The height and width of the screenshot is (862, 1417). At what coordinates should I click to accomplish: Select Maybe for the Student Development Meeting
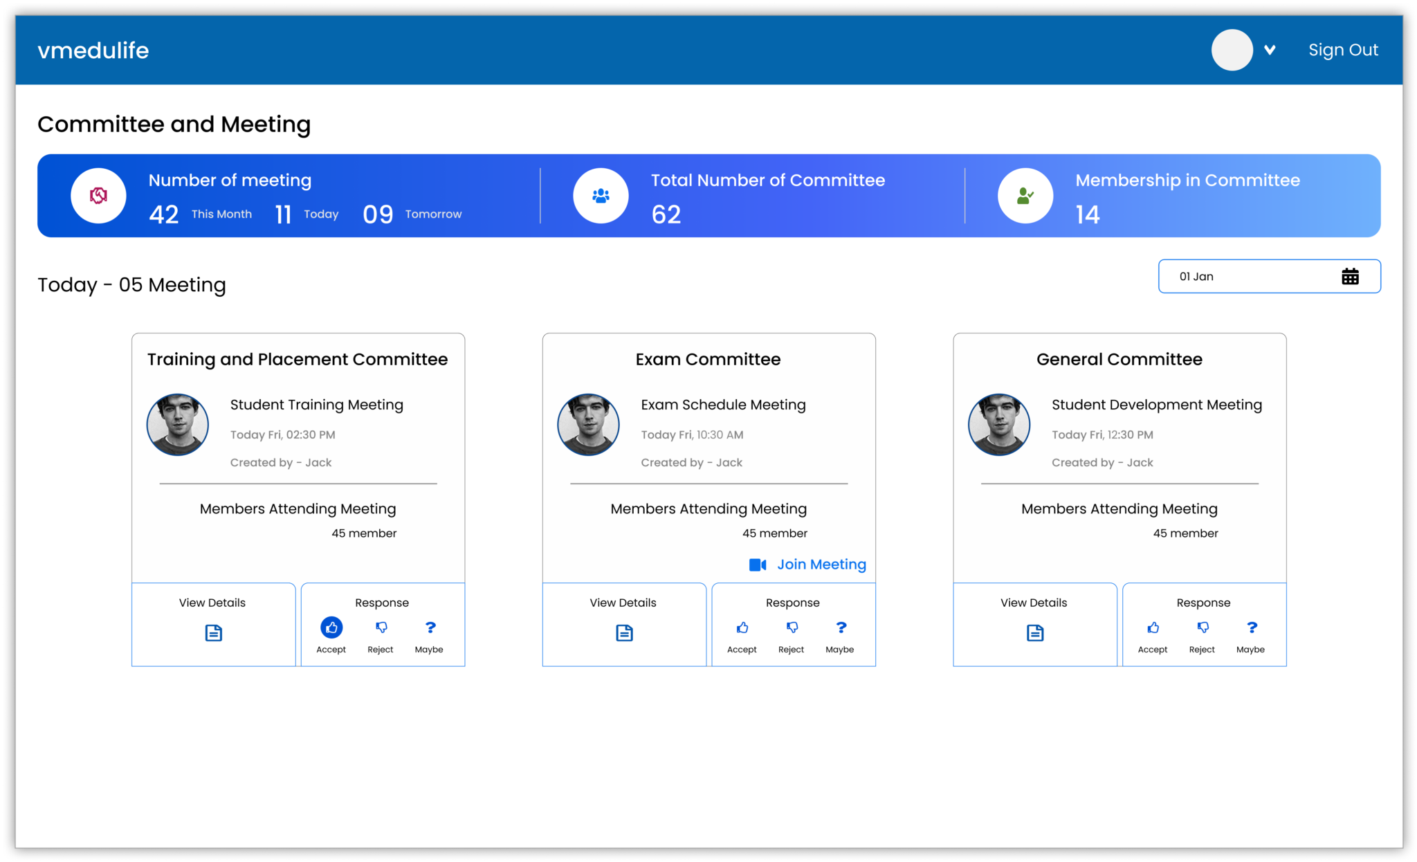[x=1251, y=627]
